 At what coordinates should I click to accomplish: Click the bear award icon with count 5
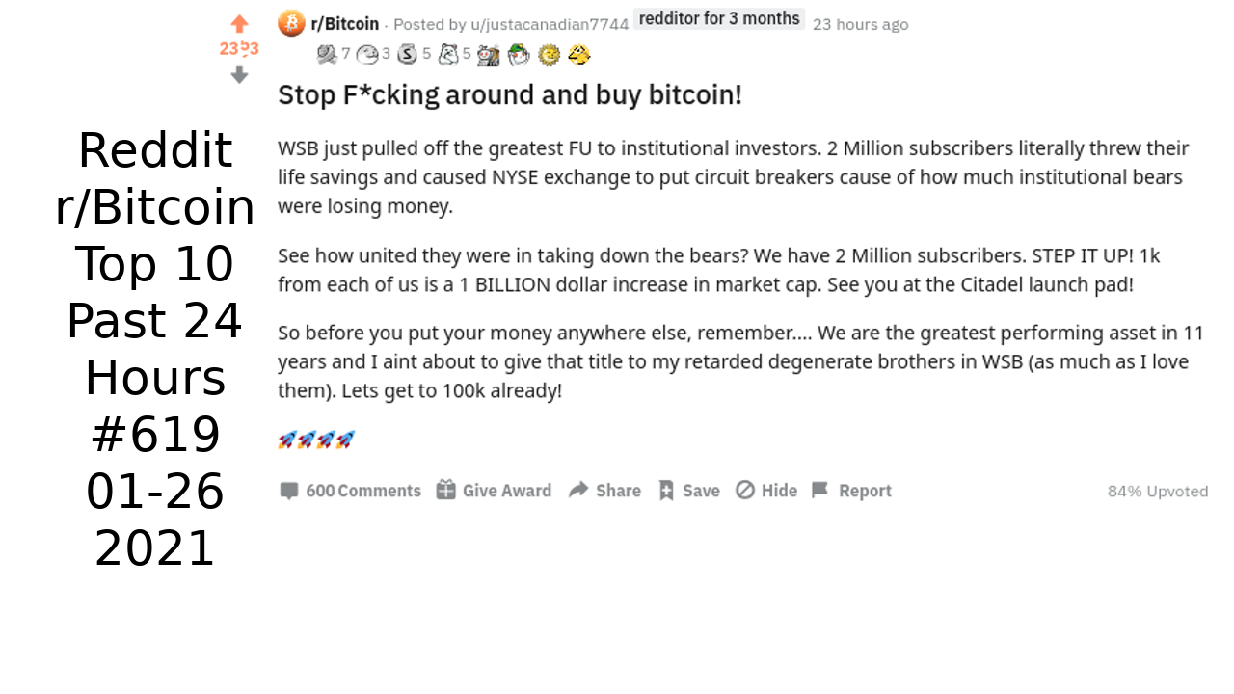point(448,55)
